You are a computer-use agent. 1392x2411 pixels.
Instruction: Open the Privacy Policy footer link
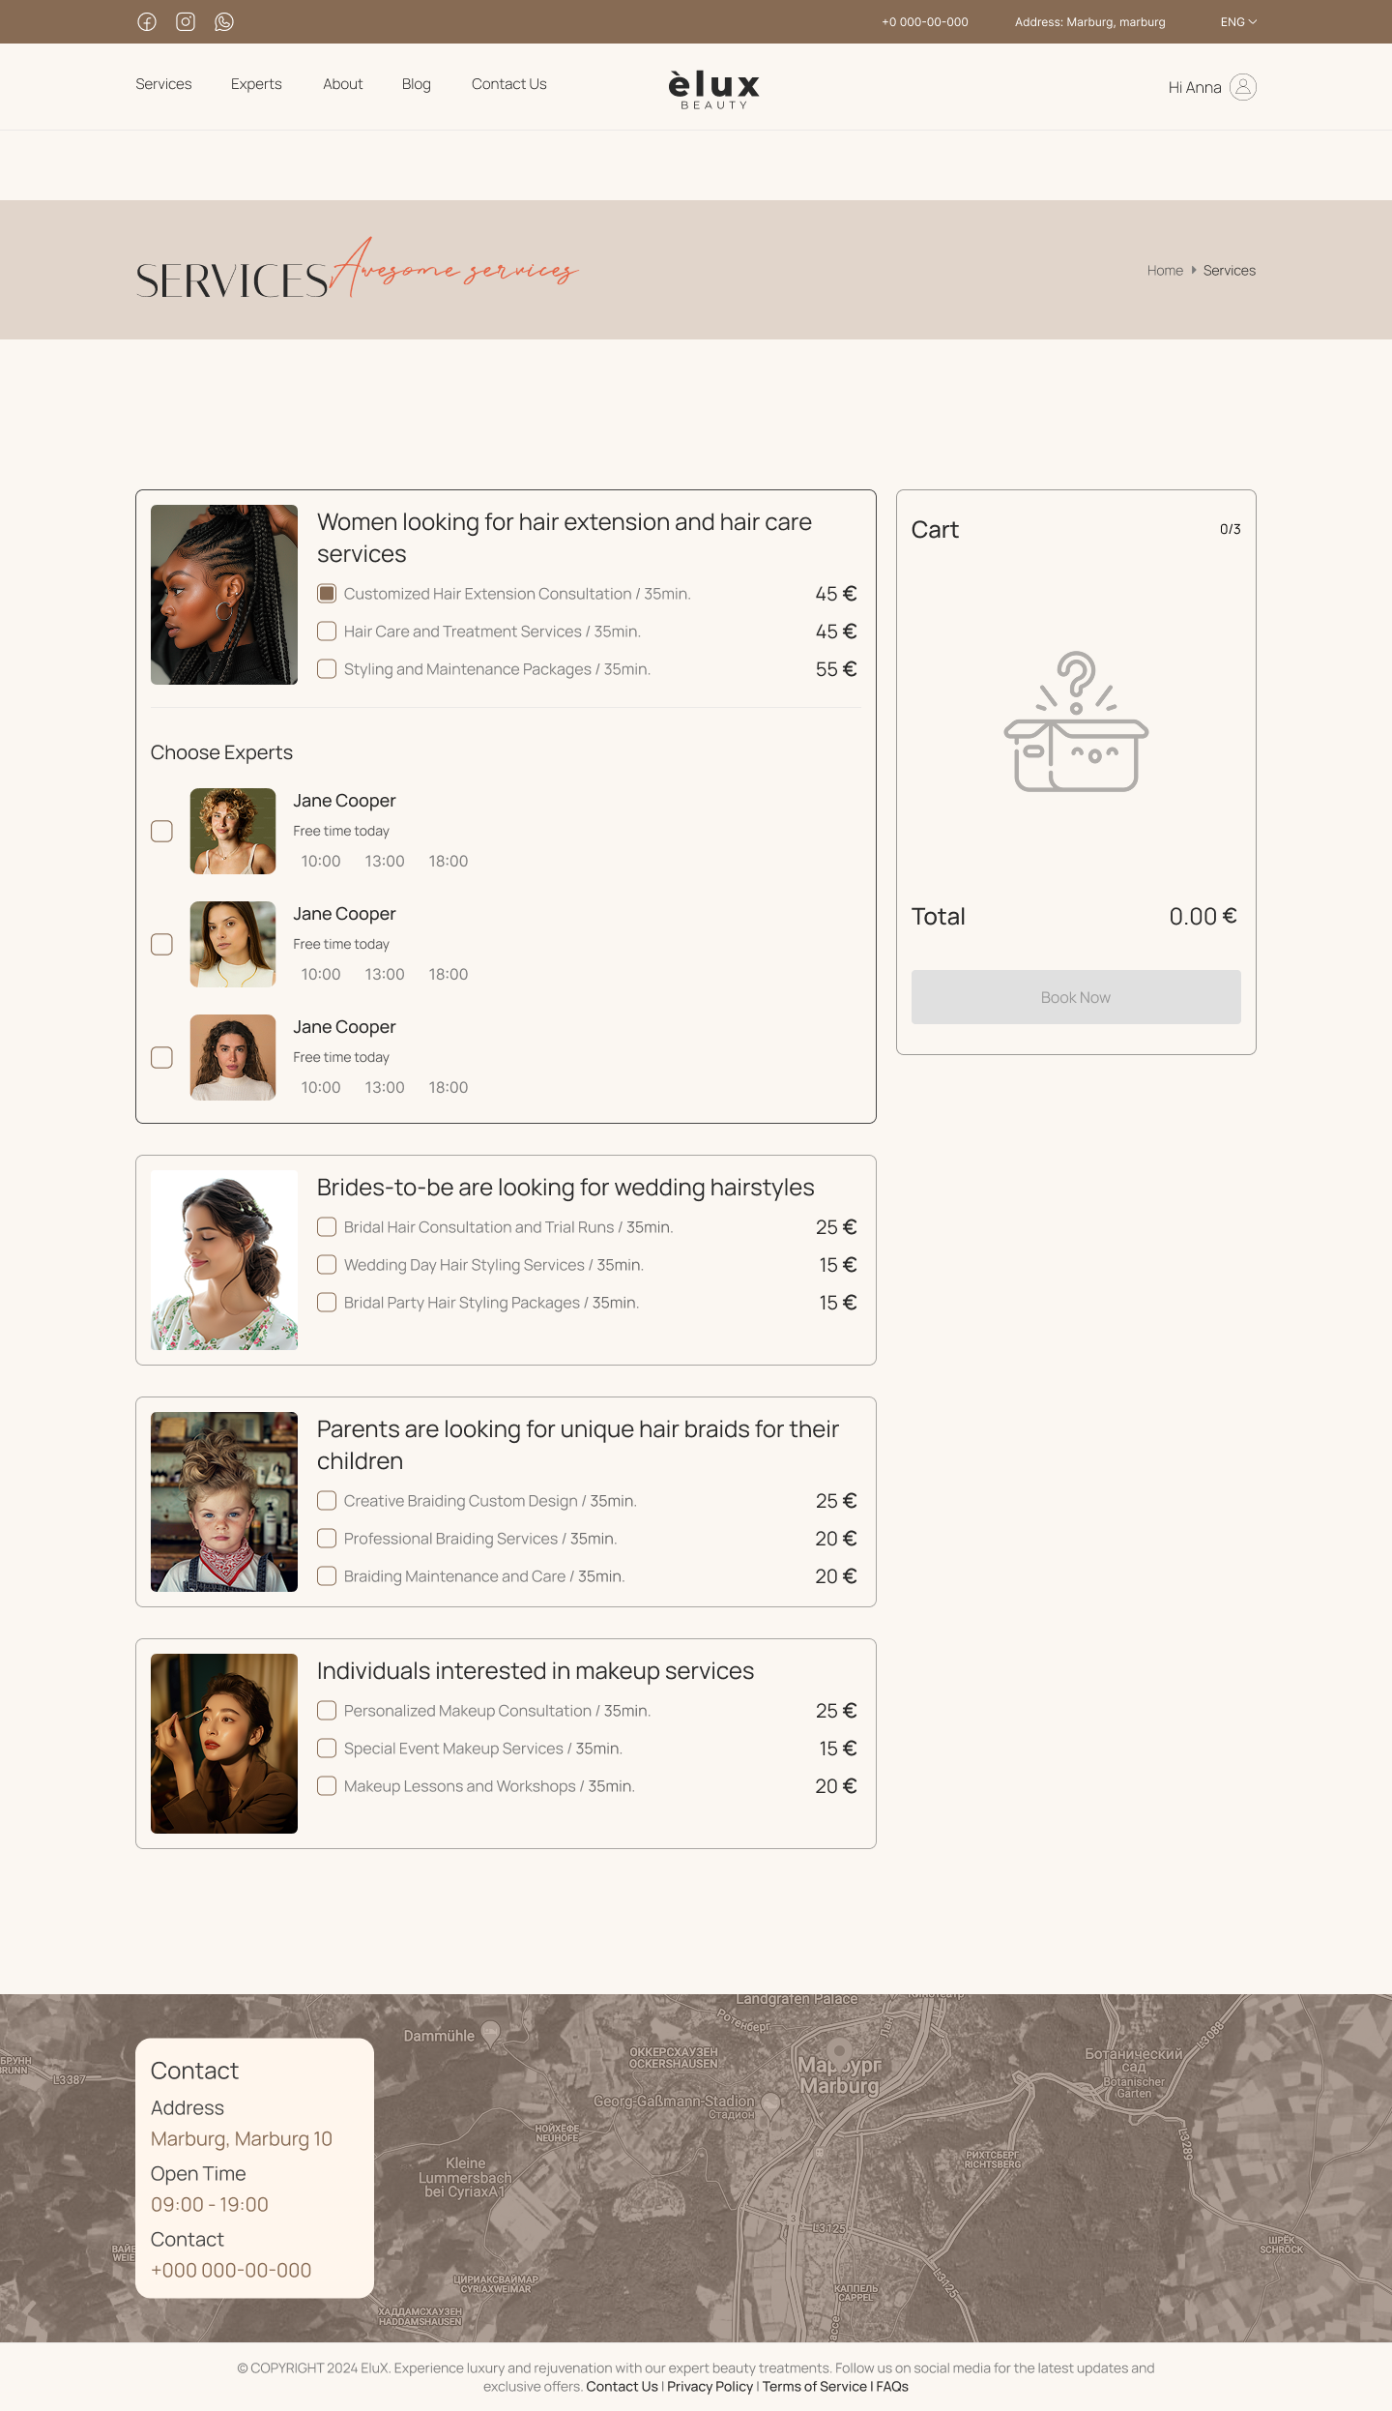tap(710, 2386)
